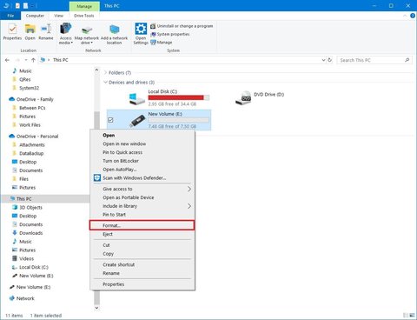Select the Rename ribbon icon
The image size is (417, 320).
pyautogui.click(x=46, y=32)
